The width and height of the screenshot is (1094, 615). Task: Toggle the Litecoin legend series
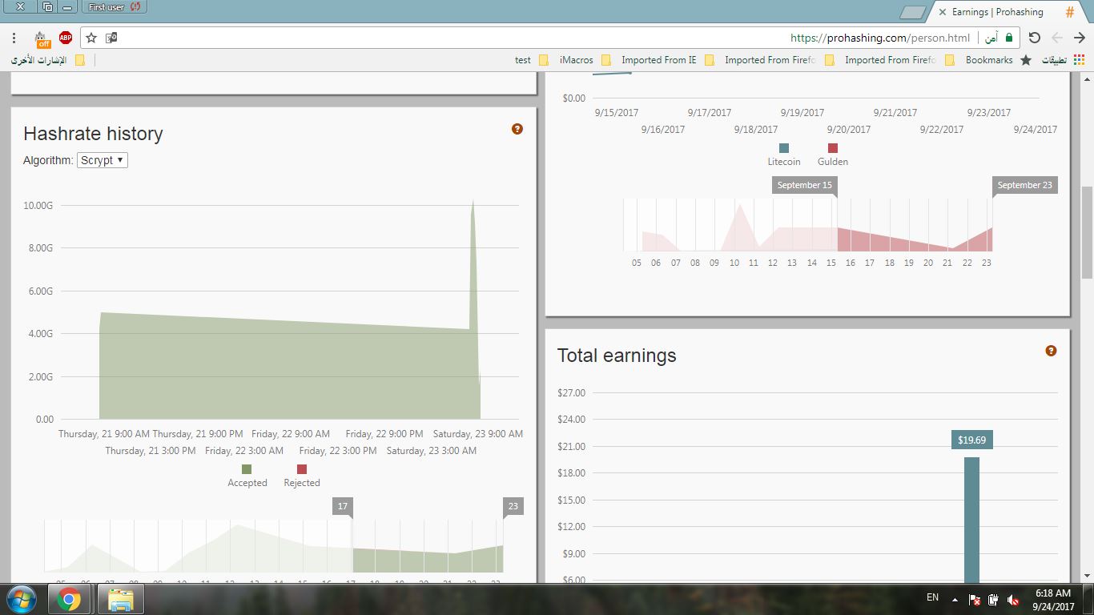pos(784,155)
